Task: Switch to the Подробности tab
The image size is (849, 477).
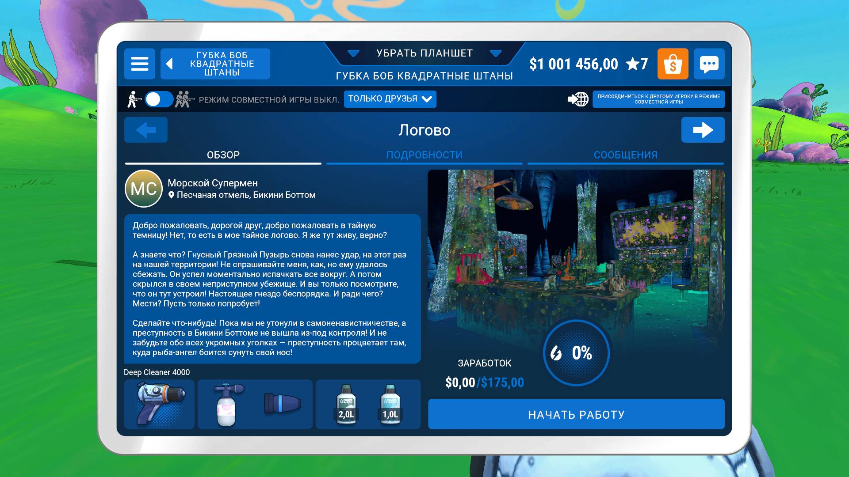Action: tap(424, 155)
